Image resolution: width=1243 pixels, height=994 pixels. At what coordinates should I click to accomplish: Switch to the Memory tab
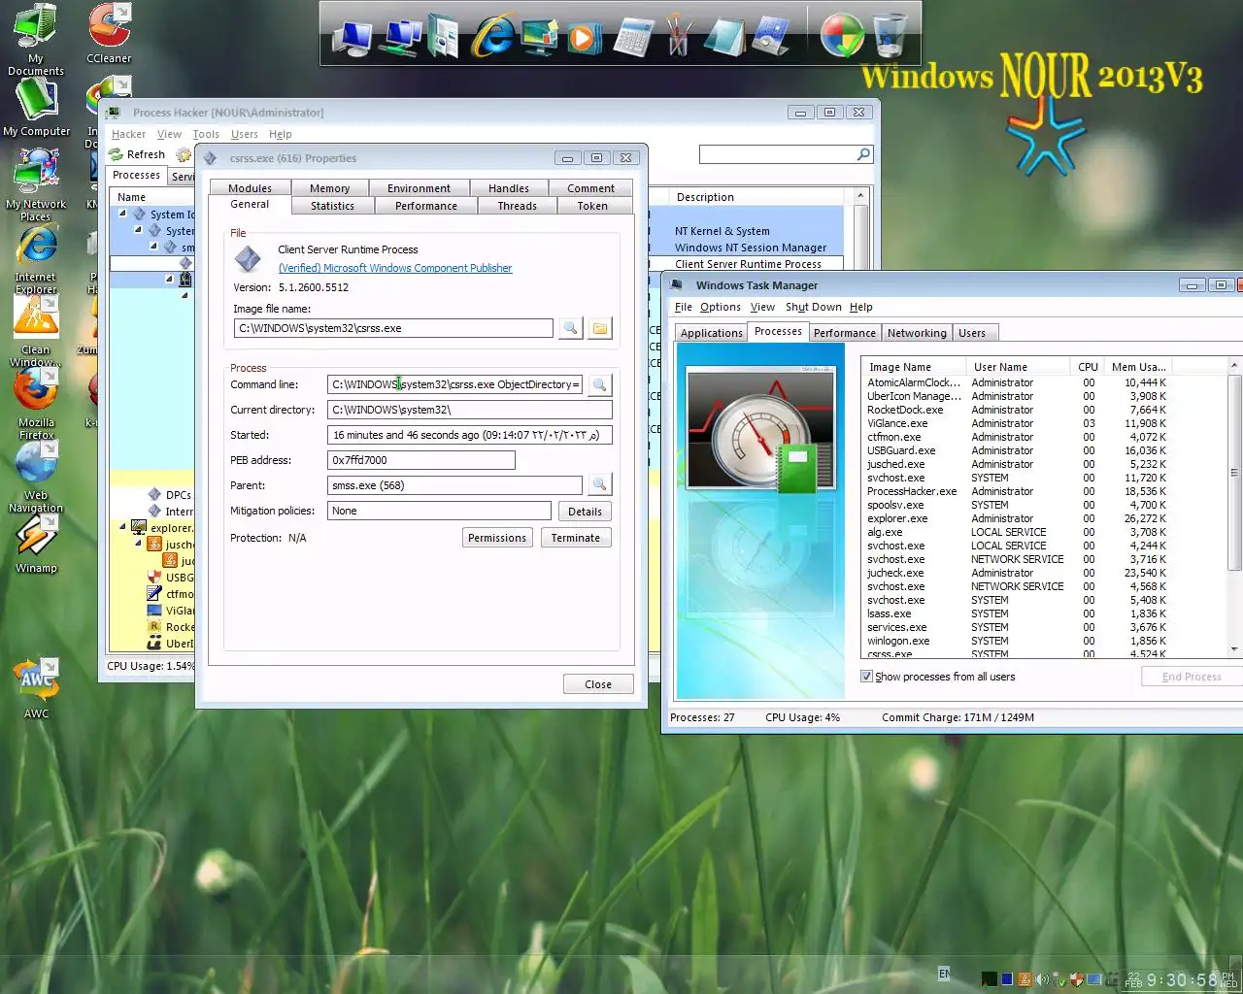pos(329,188)
